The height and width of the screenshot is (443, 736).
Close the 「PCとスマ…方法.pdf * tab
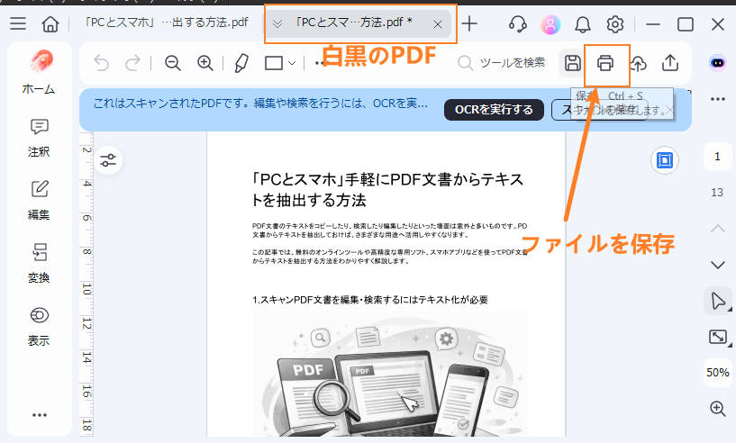click(x=438, y=24)
